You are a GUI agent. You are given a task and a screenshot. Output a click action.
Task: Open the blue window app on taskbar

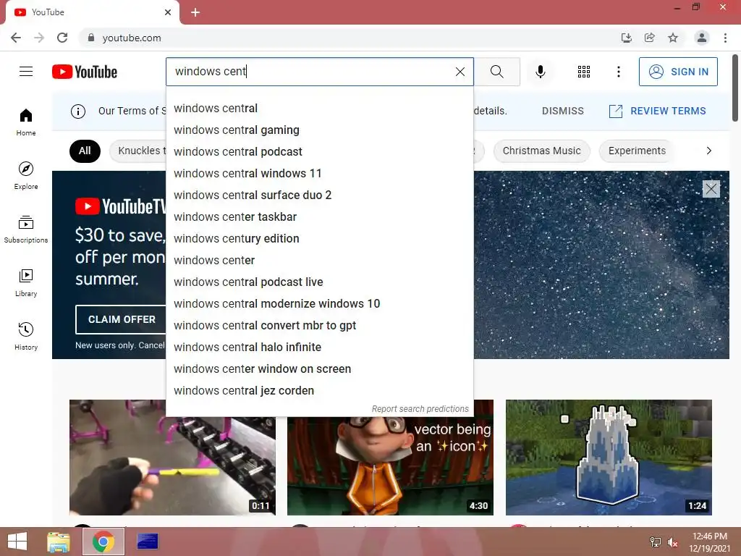tap(148, 542)
